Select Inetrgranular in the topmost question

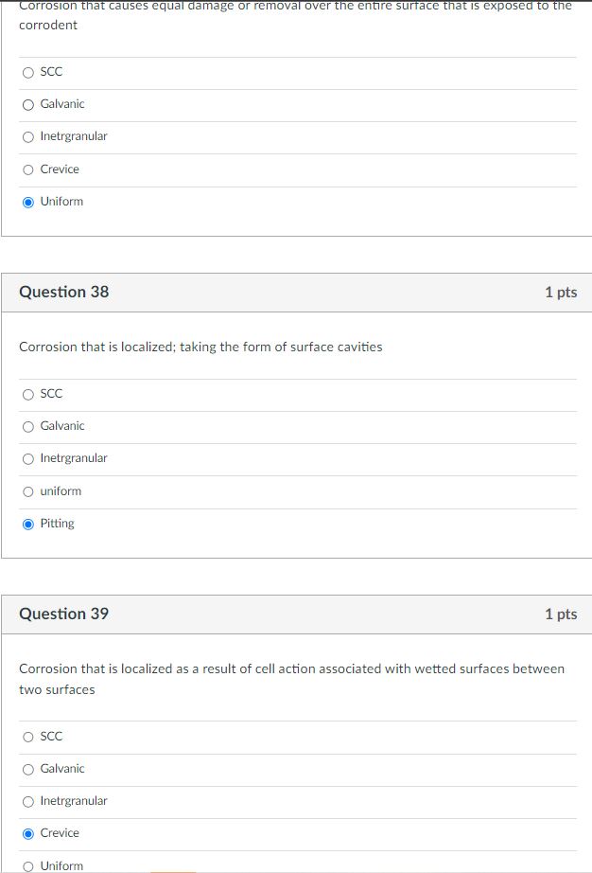[28, 137]
